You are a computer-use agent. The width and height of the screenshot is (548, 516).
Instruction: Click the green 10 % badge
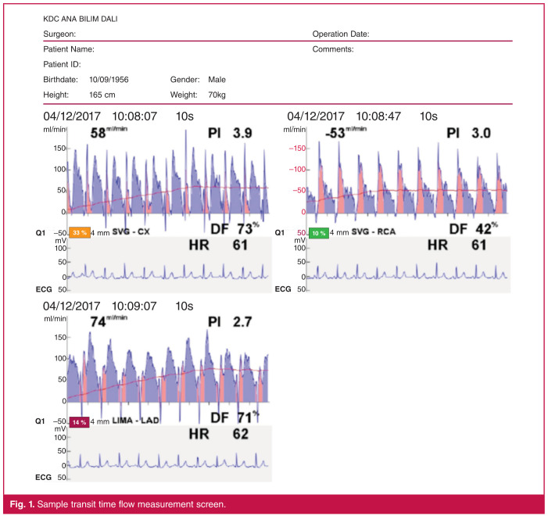pos(317,232)
